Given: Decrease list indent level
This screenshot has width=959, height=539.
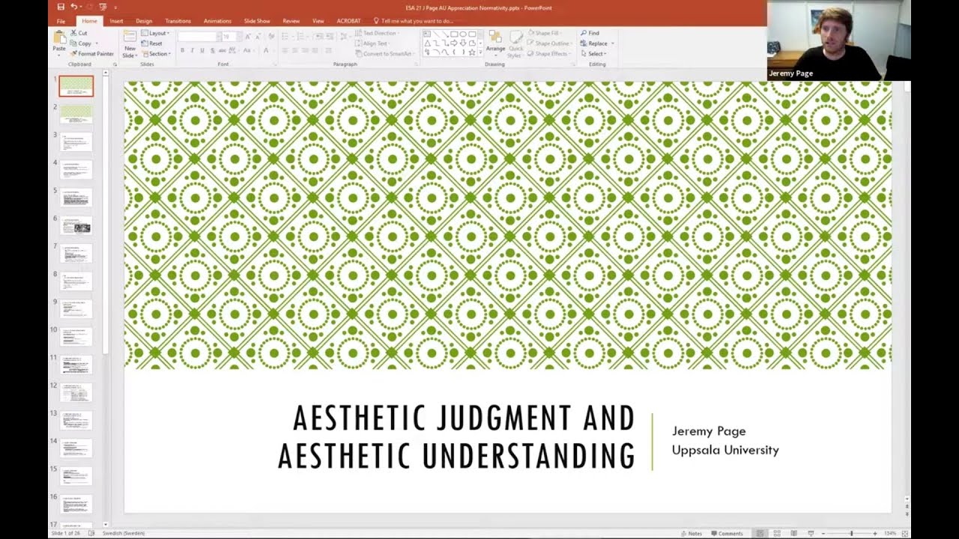Looking at the screenshot, I should 318,37.
